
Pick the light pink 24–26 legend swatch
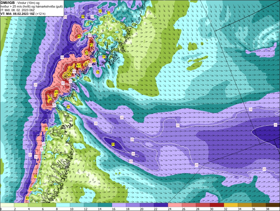point(175,205)
